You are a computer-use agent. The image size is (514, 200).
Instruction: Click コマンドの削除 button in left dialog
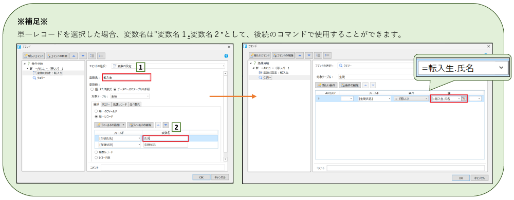point(58,56)
